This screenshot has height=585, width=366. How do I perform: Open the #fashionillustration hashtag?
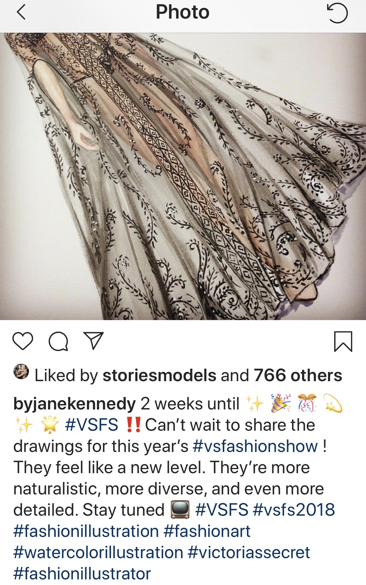[86, 531]
